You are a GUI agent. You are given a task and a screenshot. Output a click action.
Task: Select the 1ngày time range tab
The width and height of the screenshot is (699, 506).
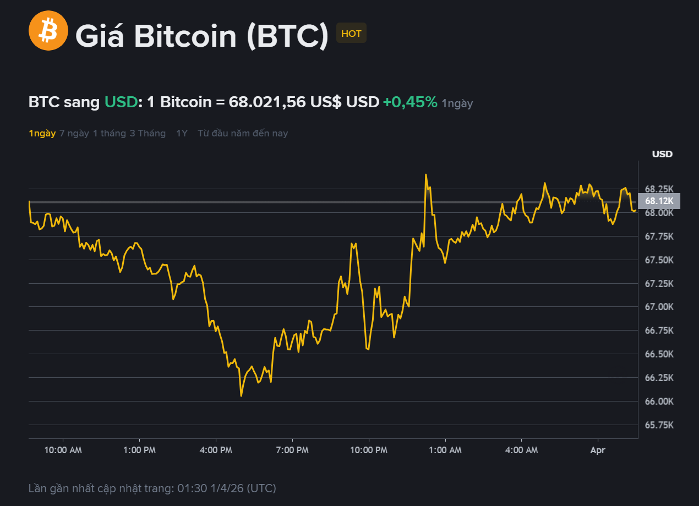coord(42,133)
